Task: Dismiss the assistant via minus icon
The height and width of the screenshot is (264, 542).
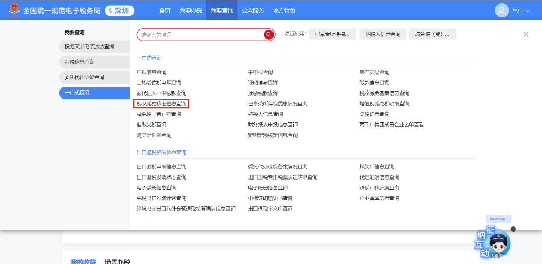Action: 513,229
